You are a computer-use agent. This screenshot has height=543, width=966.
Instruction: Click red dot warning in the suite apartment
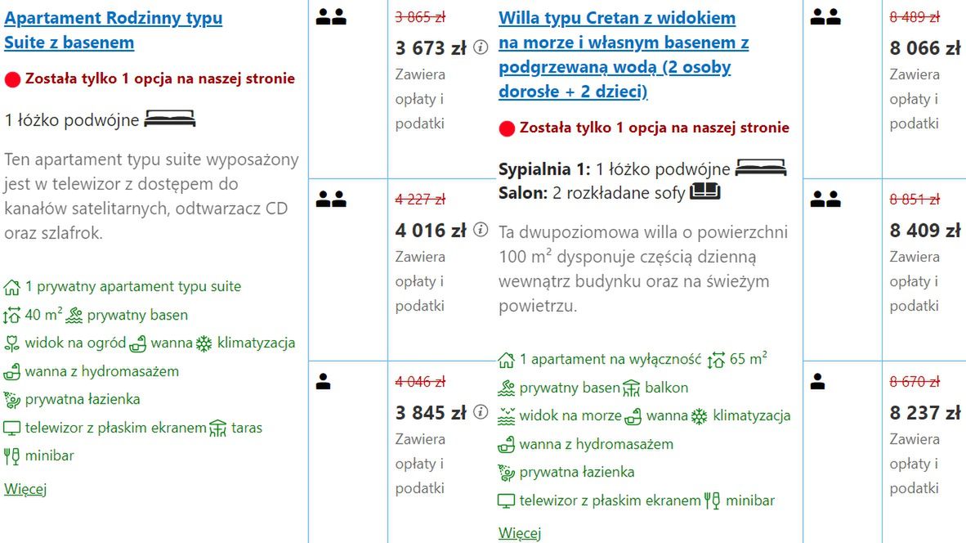12,79
